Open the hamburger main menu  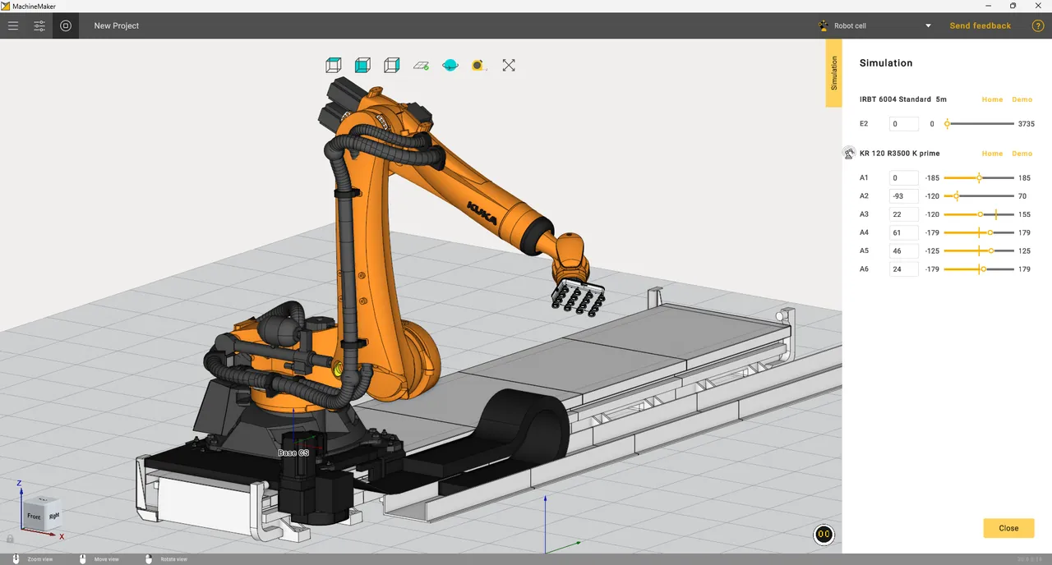[x=13, y=25]
